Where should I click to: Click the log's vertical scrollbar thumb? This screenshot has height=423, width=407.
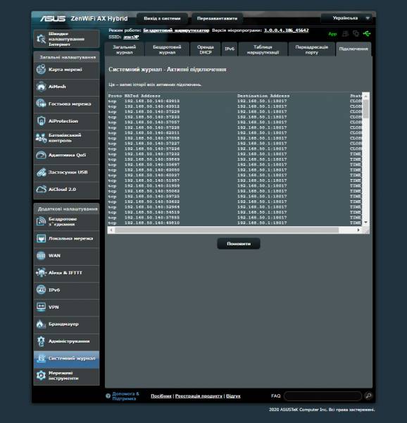365,109
